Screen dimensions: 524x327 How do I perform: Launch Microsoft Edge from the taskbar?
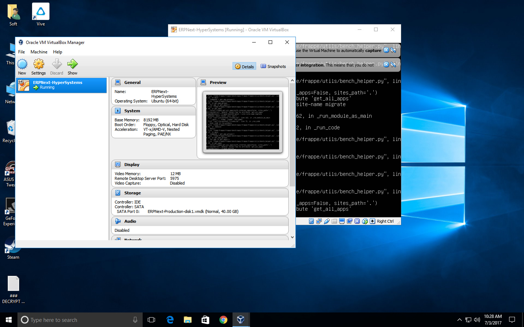click(170, 320)
